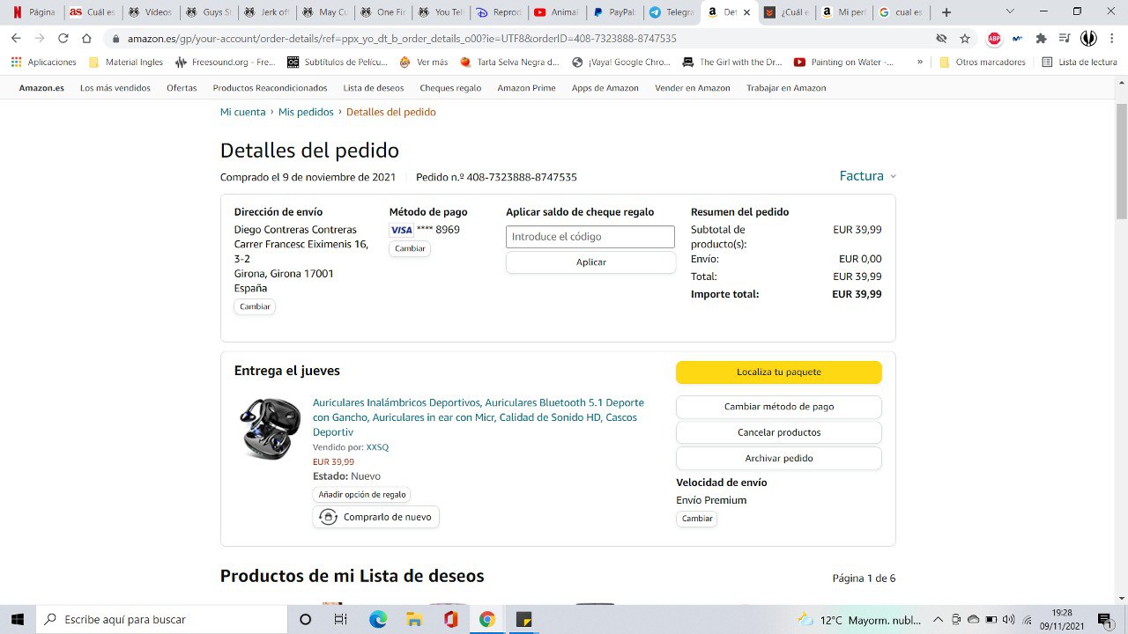1128x634 pixels.
Task: Open the Aplicaciones bookmarks grid icon
Action: tap(16, 63)
